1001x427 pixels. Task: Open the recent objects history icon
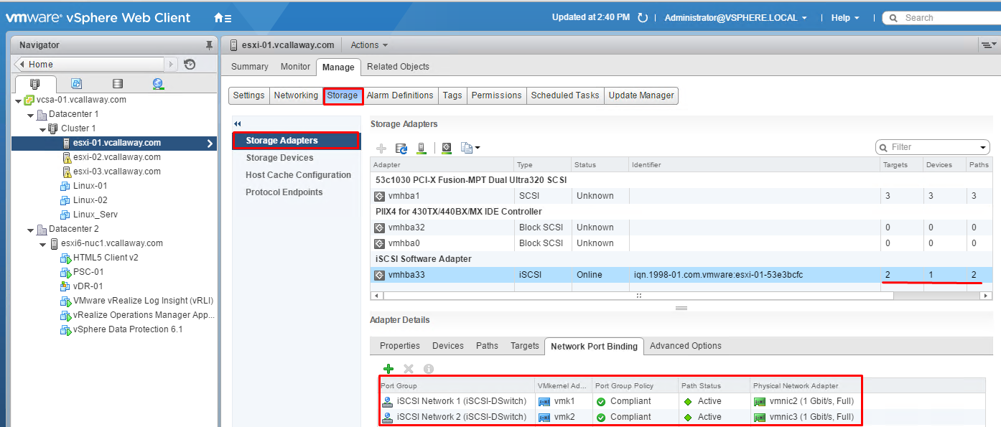pos(190,65)
